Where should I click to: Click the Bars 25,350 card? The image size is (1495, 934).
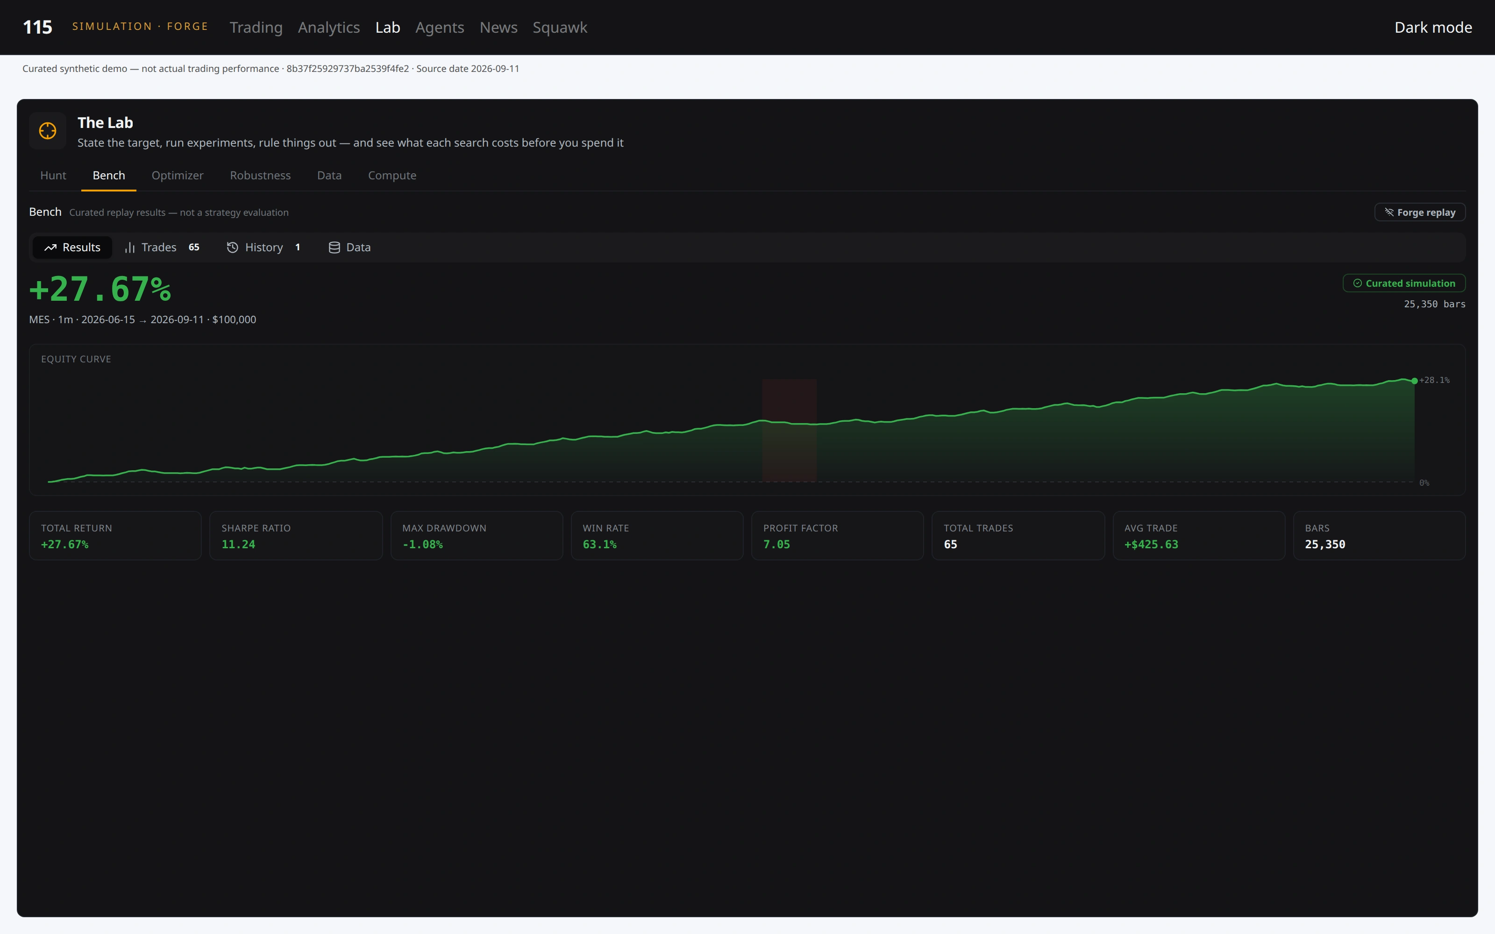[x=1379, y=536]
